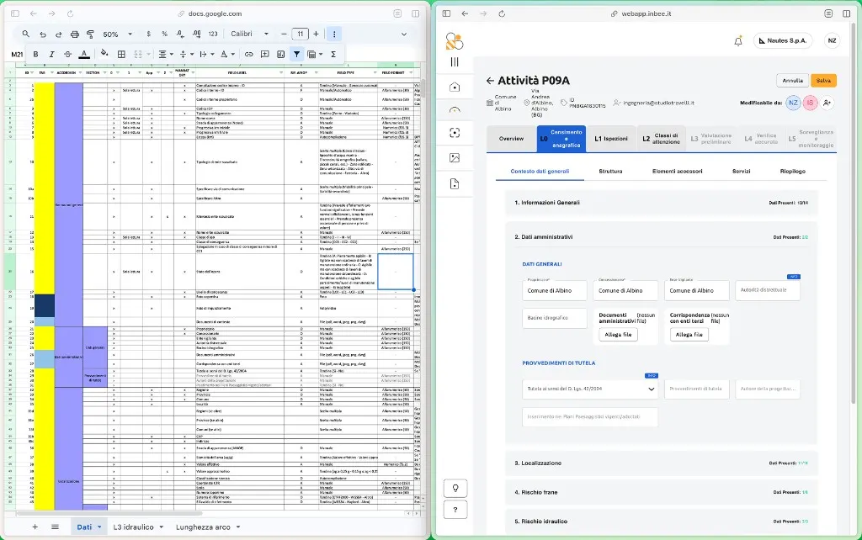The height and width of the screenshot is (540, 862).
Task: Click the Annulla button
Action: tap(792, 81)
